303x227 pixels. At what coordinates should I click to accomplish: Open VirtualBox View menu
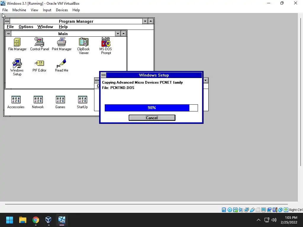coord(34,10)
